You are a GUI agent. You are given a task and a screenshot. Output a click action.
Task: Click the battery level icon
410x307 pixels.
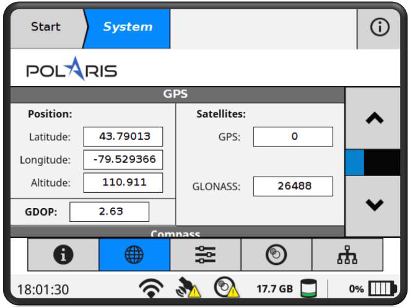point(383,288)
